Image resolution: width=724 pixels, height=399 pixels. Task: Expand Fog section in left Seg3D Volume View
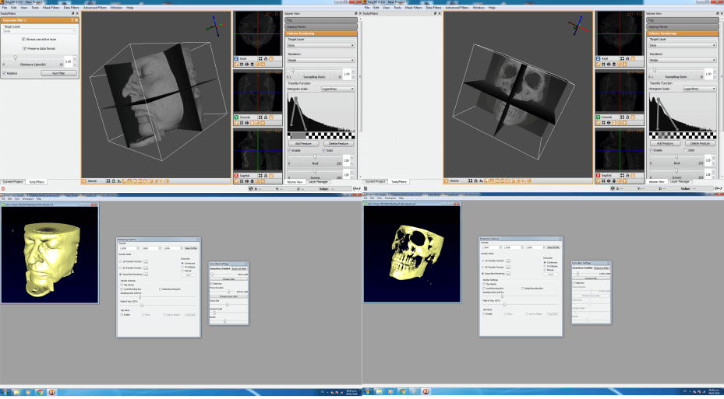[x=321, y=19]
